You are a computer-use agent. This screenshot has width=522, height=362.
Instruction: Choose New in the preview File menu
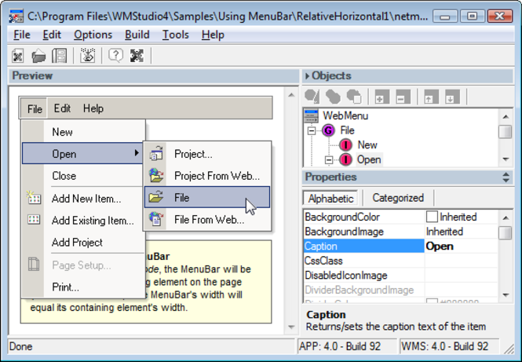pyautogui.click(x=83, y=132)
